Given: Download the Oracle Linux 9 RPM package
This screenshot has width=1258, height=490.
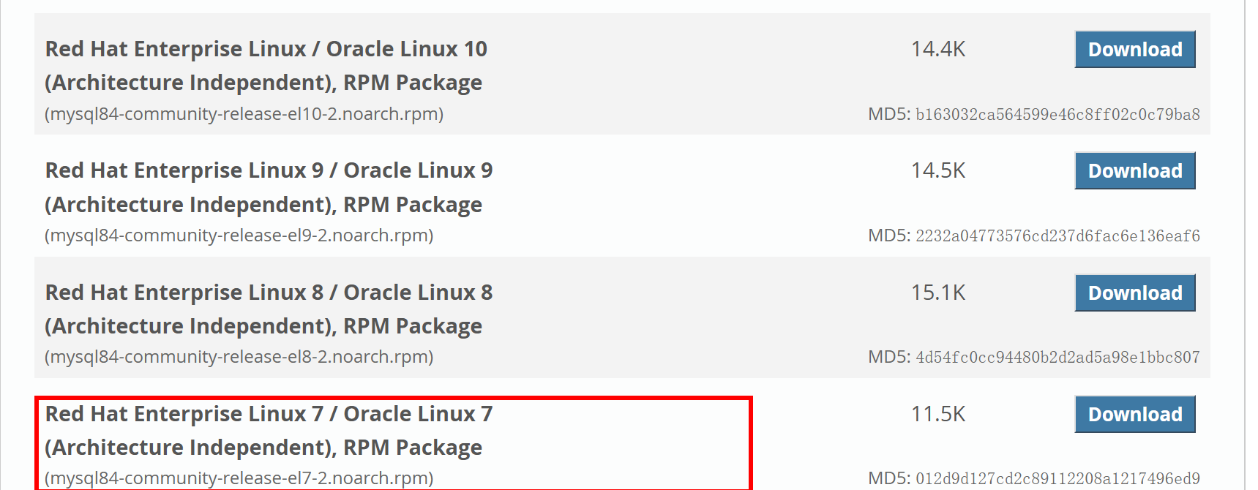Looking at the screenshot, I should (x=1134, y=170).
